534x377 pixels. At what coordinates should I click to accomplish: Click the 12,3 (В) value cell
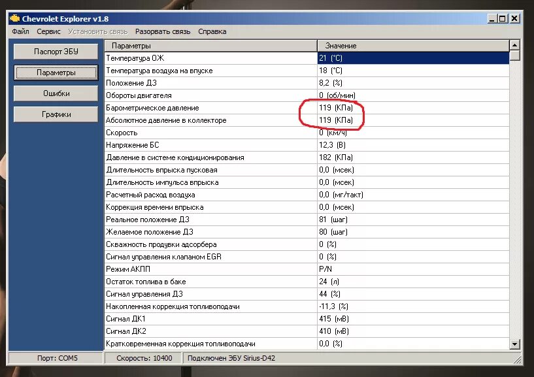tap(414, 145)
